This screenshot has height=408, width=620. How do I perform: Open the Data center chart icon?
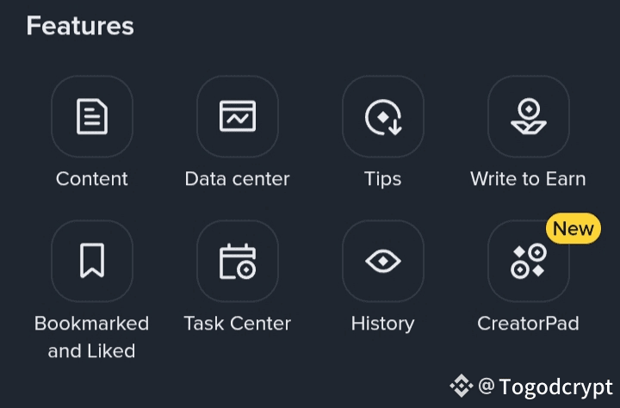pyautogui.click(x=237, y=116)
